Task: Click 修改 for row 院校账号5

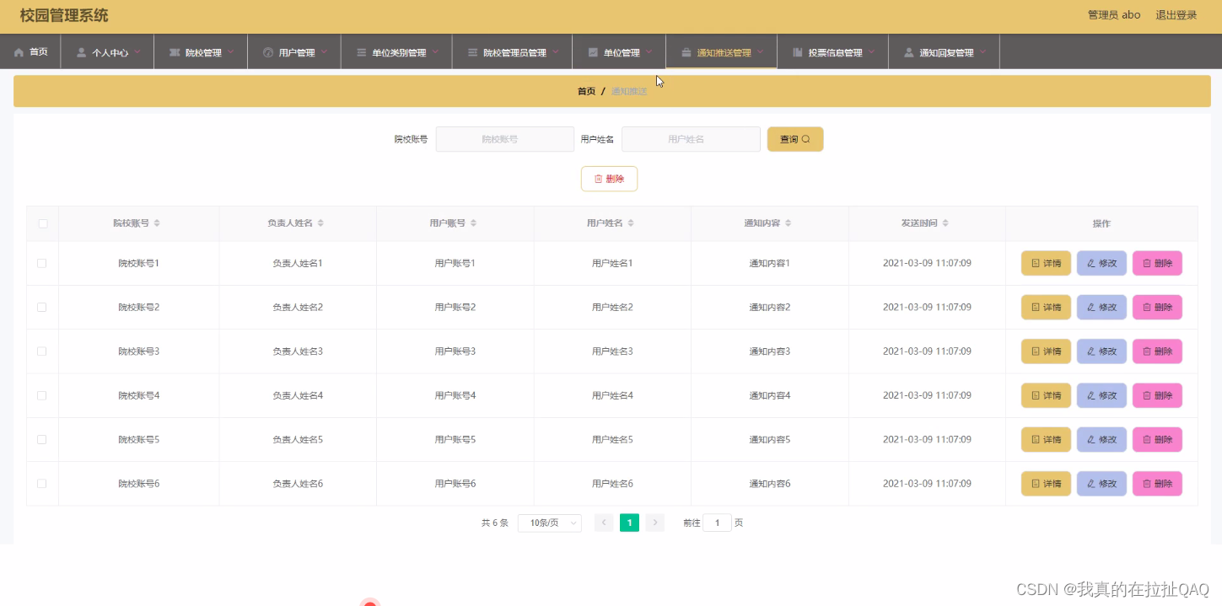Action: point(1101,439)
